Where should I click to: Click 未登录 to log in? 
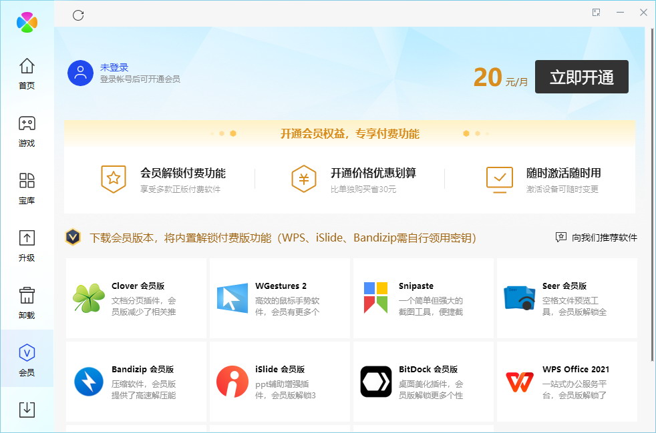click(x=116, y=66)
